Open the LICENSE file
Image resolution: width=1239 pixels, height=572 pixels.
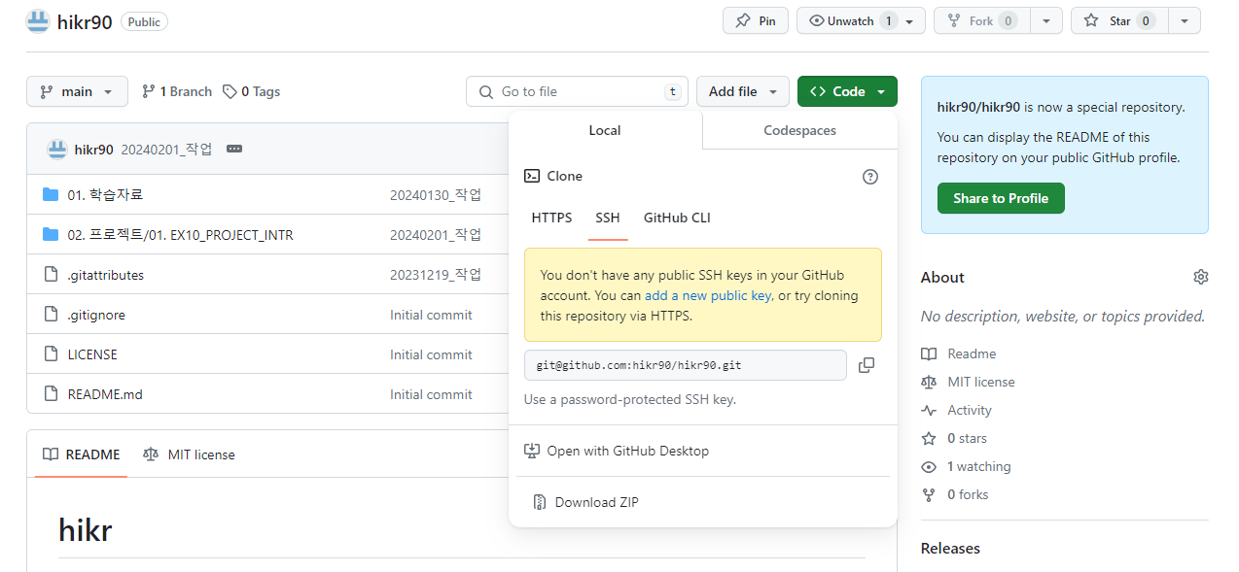pyautogui.click(x=92, y=354)
